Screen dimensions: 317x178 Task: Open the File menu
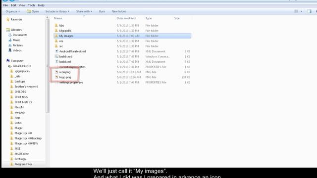pyautogui.click(x=5, y=5)
